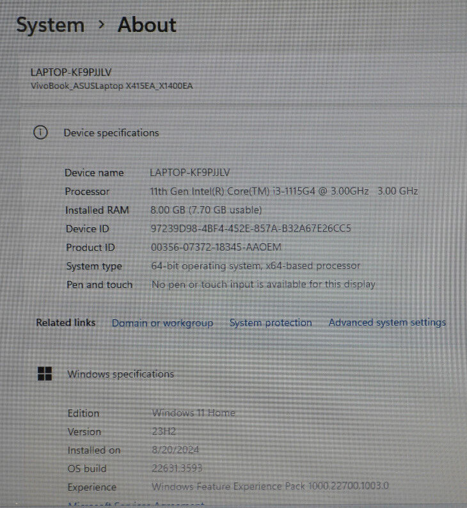467x508 pixels.
Task: Click the Related links label
Action: [66, 322]
